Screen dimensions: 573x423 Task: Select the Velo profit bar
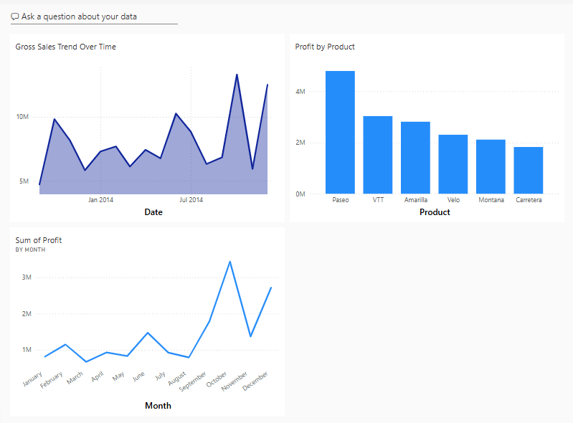[453, 164]
